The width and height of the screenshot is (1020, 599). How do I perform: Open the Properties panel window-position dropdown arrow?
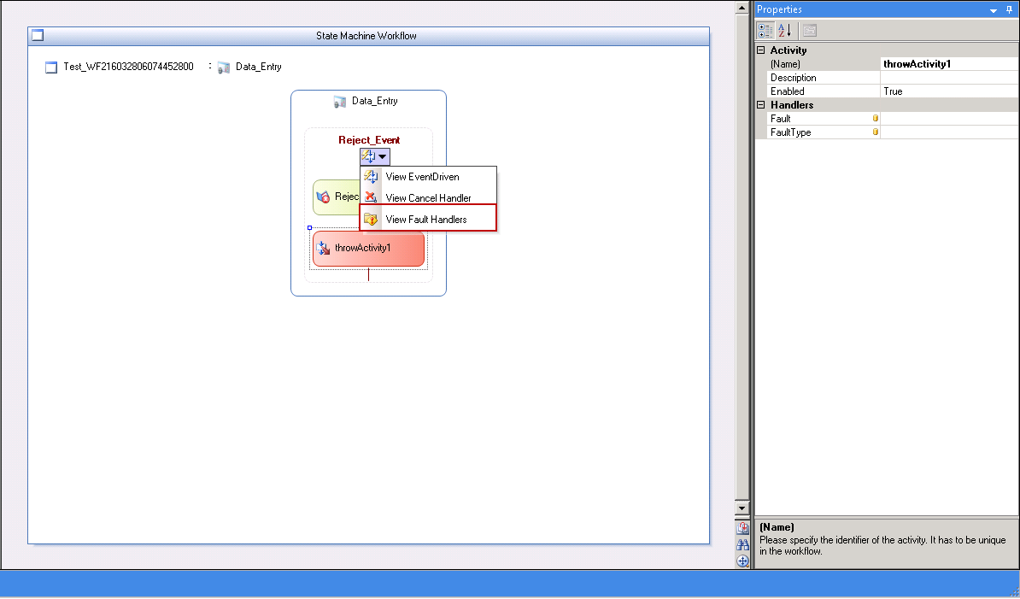994,10
